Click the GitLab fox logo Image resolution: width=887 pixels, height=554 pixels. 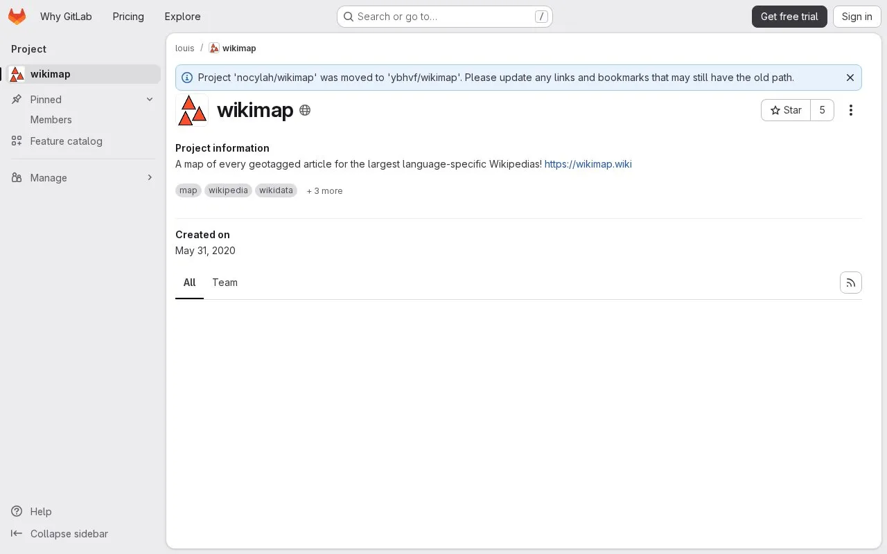(x=17, y=17)
